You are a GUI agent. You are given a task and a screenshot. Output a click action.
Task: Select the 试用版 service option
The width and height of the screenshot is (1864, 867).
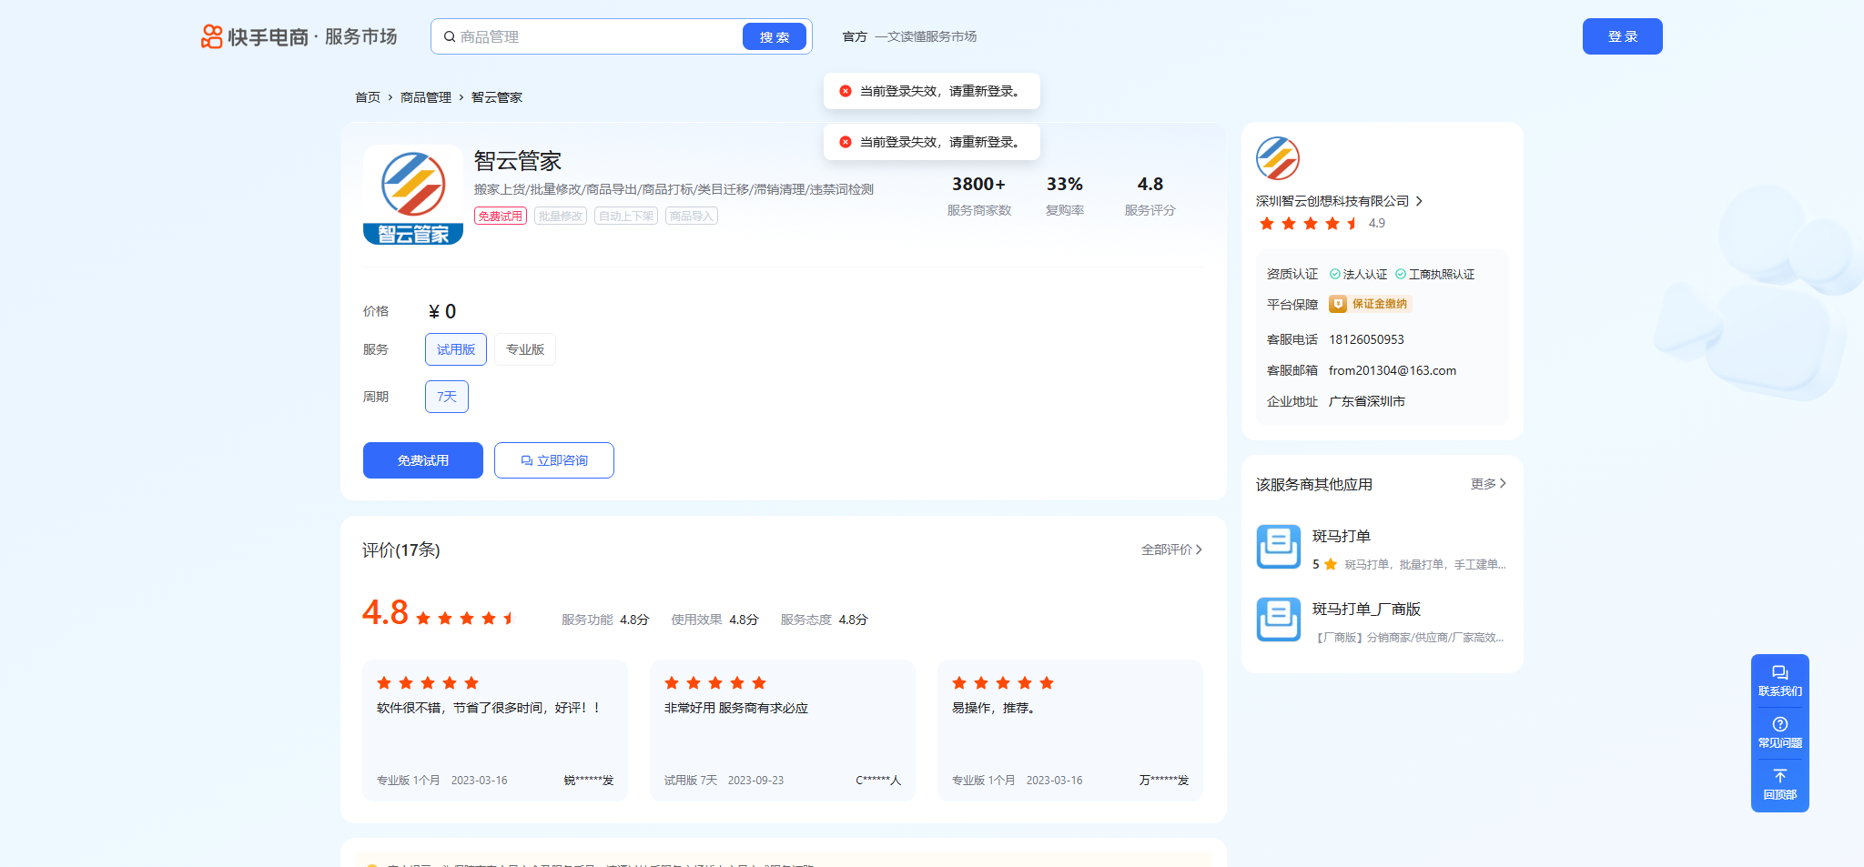point(456,349)
